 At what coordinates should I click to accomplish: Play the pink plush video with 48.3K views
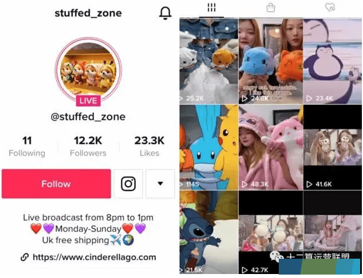tap(271, 147)
